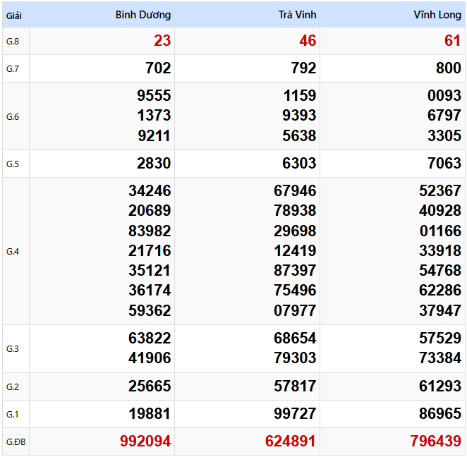
Task: Select the G.ĐB special prize label
Action: (x=15, y=442)
